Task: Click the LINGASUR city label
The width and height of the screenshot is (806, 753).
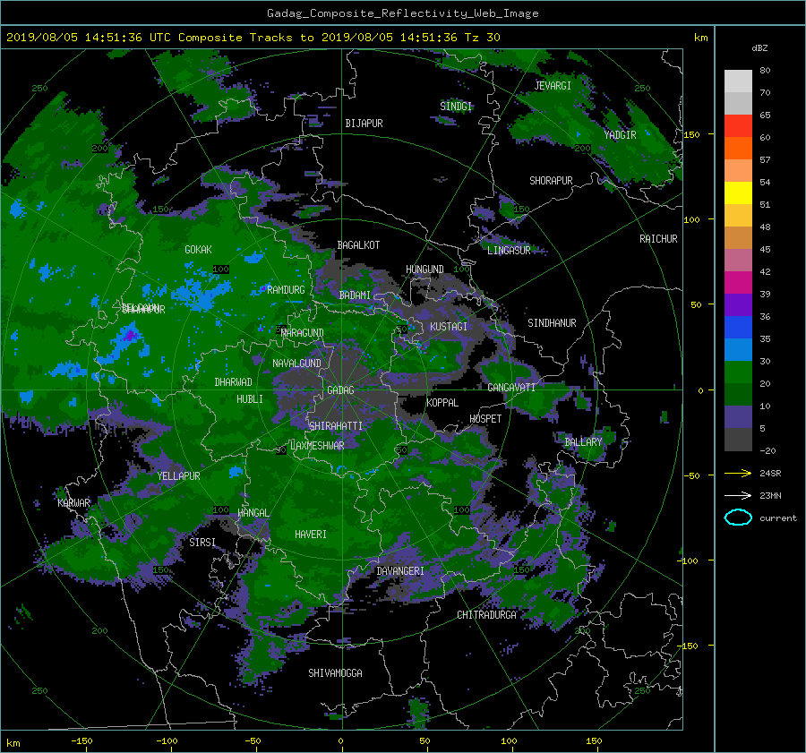Action: (x=509, y=251)
